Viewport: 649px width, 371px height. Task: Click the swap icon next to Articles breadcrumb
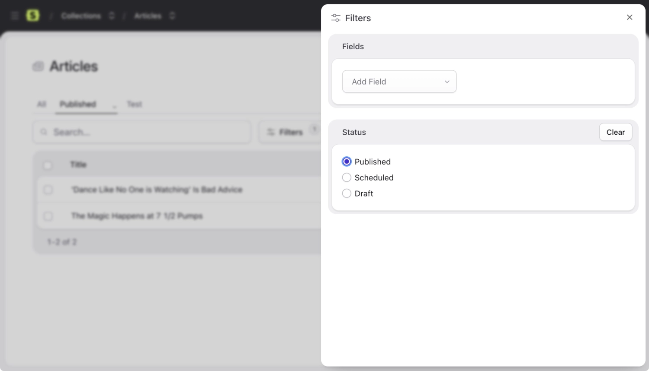(172, 15)
